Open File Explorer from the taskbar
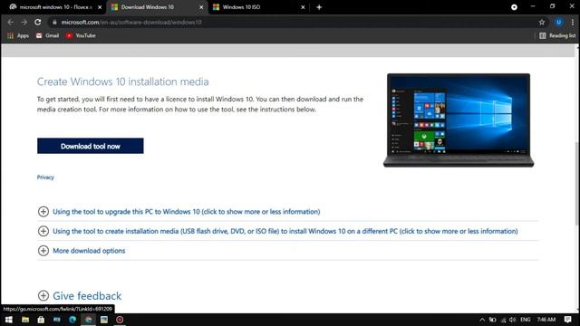The width and height of the screenshot is (580, 326). coord(25,320)
